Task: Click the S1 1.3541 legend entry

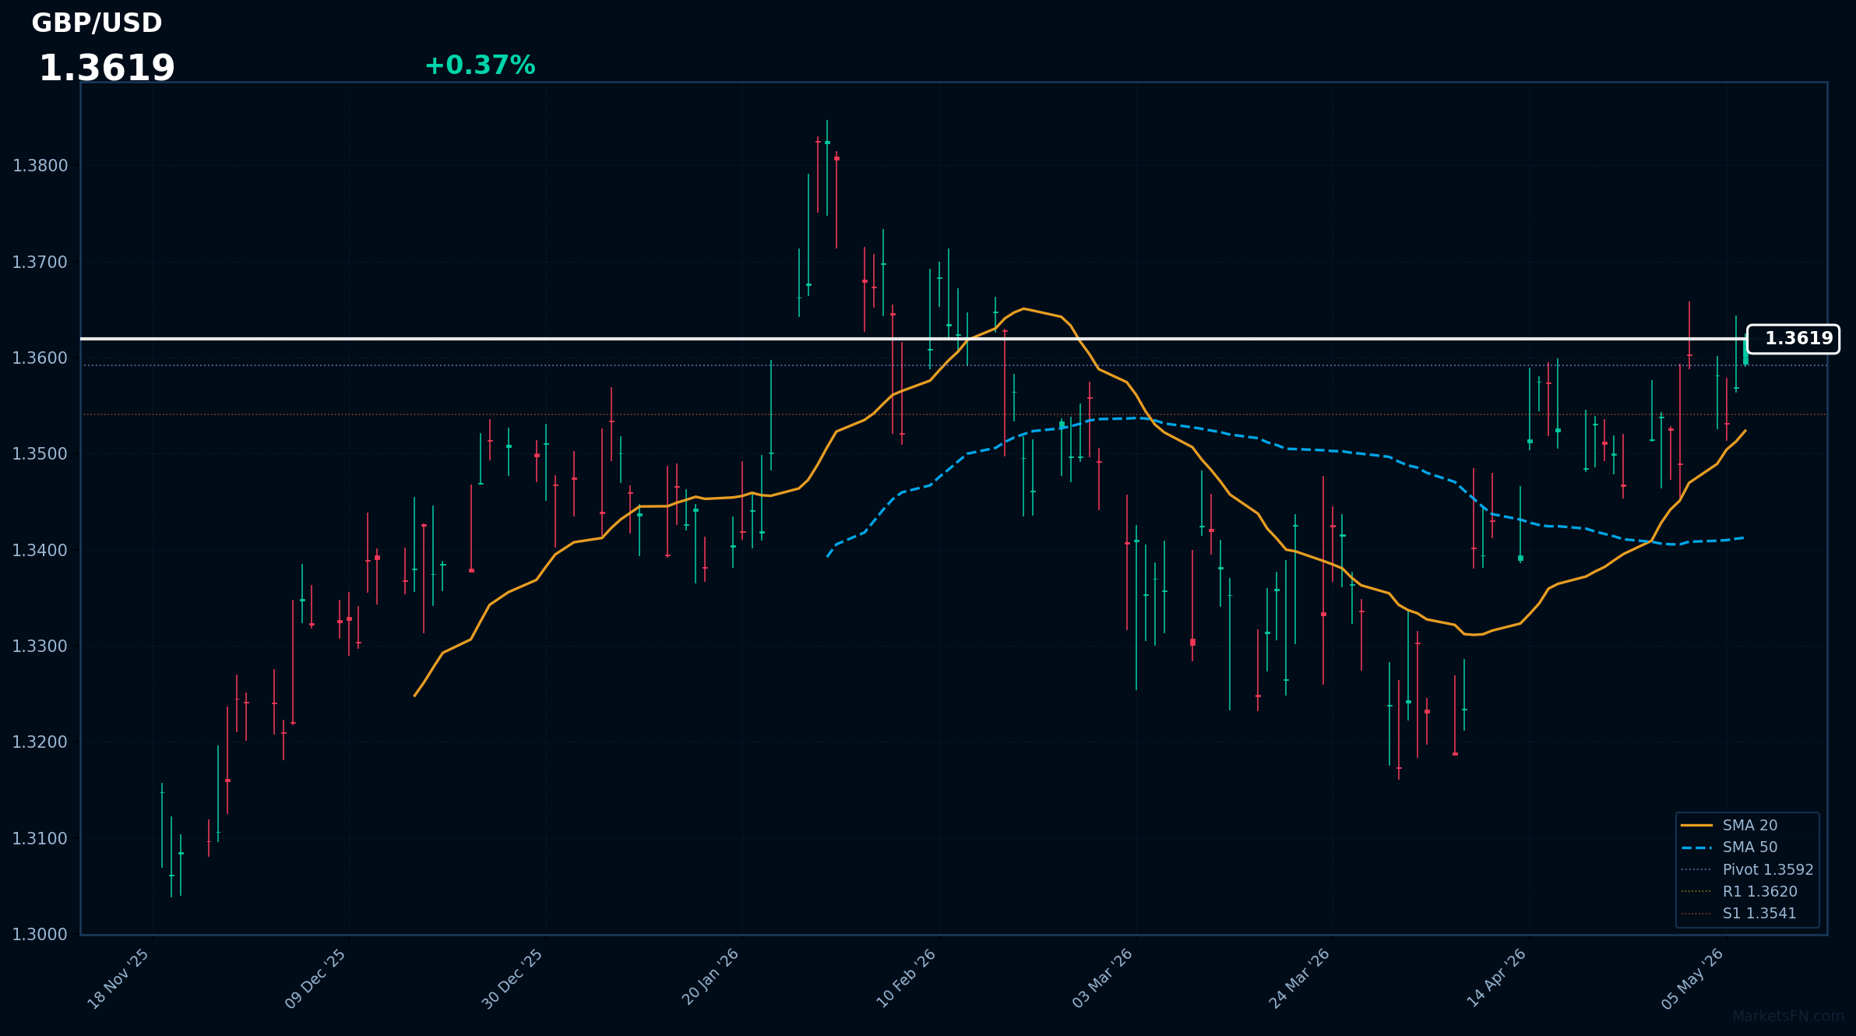Action: point(1739,914)
